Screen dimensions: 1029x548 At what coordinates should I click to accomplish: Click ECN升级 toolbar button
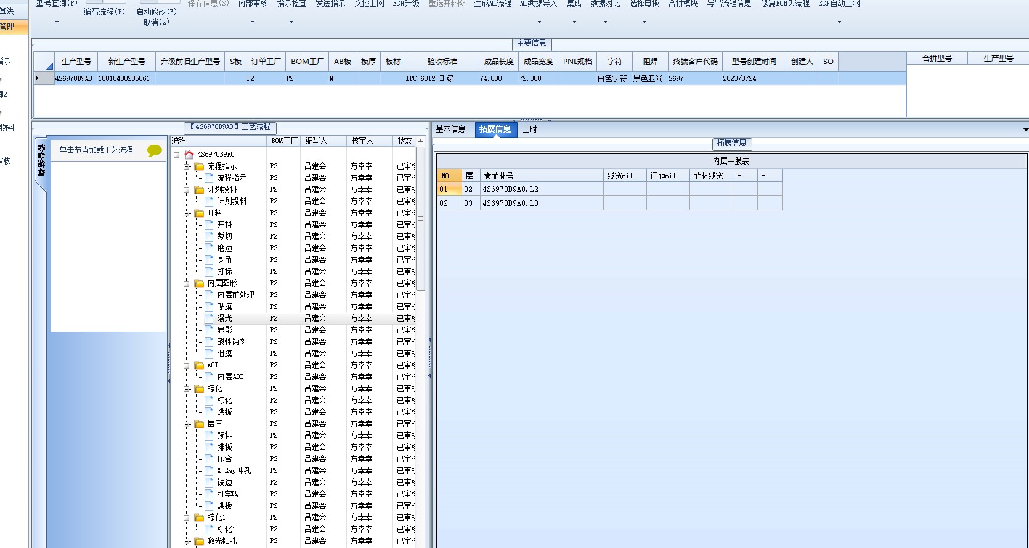406,4
